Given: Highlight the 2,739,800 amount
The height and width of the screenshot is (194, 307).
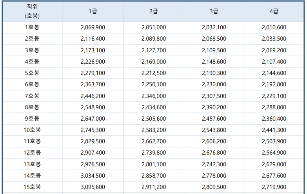Looking at the screenshot, I should (x=154, y=153).
